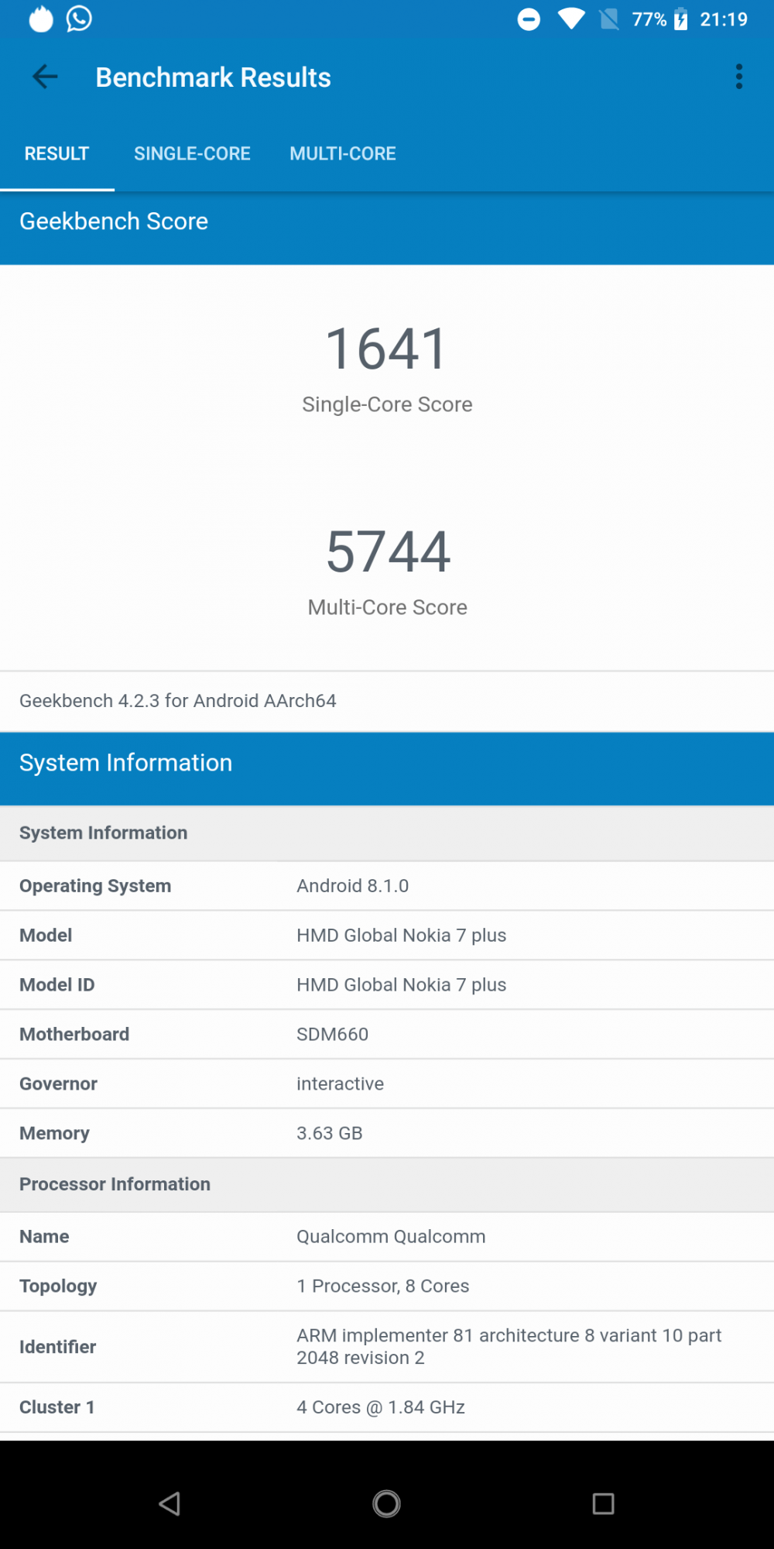Tap the Memory 3.63 GB row
This screenshot has width=774, height=1549.
[387, 1133]
